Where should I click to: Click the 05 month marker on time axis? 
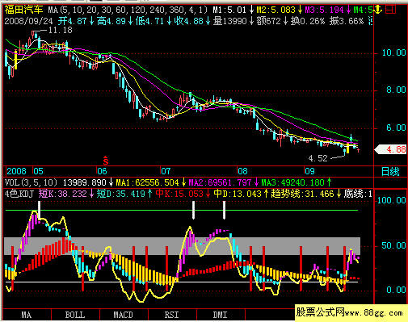click(x=38, y=171)
